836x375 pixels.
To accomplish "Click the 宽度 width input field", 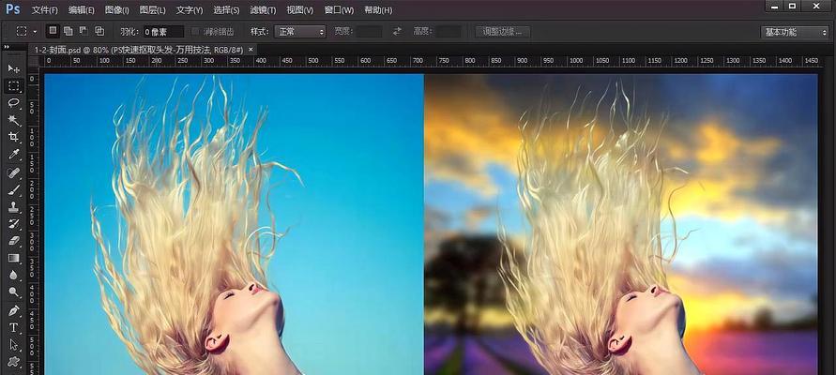I will pyautogui.click(x=369, y=32).
